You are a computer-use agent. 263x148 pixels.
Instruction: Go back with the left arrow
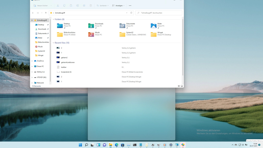pyautogui.click(x=33, y=13)
